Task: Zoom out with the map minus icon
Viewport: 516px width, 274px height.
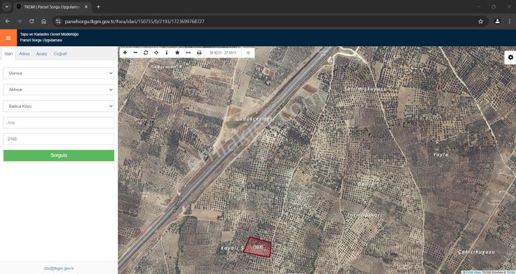Action: (135, 53)
